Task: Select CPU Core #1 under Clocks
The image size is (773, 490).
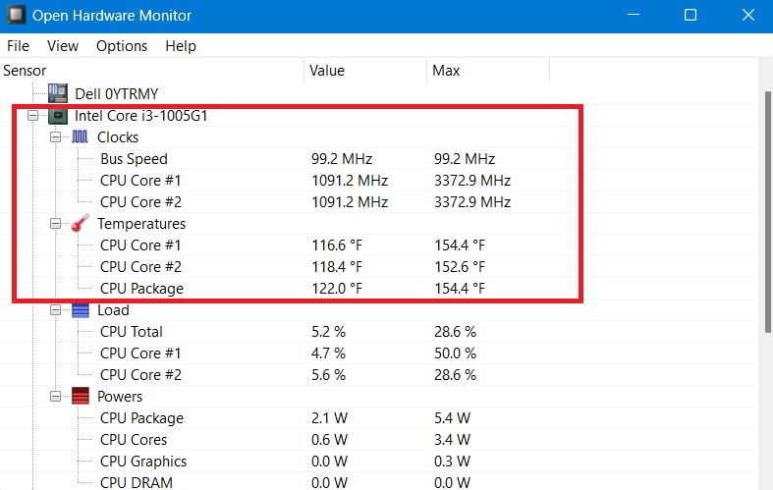Action: (140, 181)
